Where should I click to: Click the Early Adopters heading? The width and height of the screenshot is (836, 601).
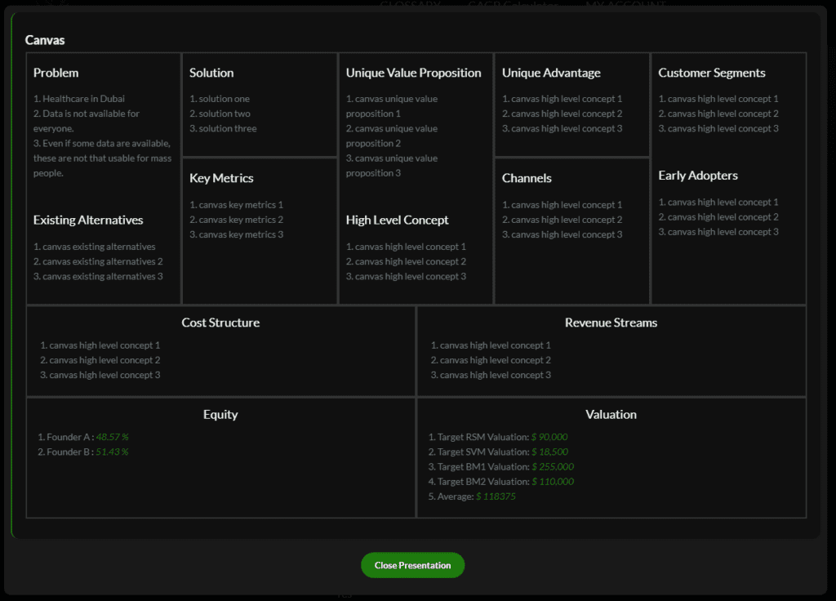click(x=698, y=176)
